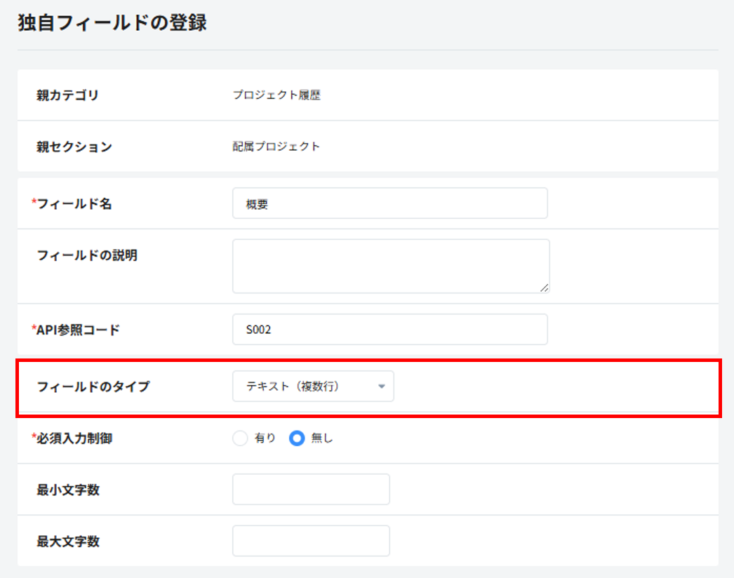Screen dimensions: 734x578
Task: Click the フィールドのタイプ label text
Action: pos(93,387)
